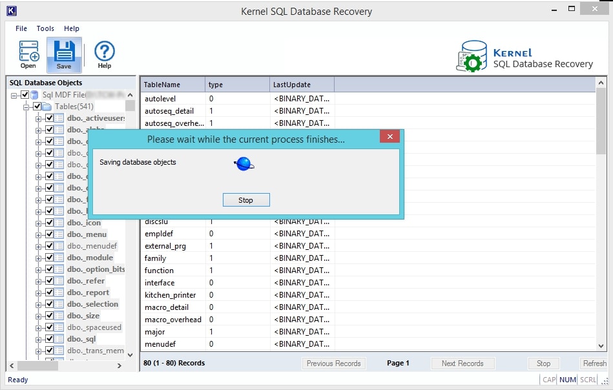613x390 pixels.
Task: Click the table icon beside dbo._size
Action: point(59,315)
